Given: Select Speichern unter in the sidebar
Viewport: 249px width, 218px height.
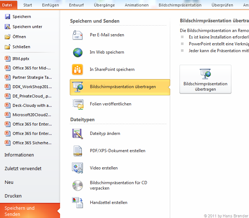Looking at the screenshot, I should [x=27, y=27].
